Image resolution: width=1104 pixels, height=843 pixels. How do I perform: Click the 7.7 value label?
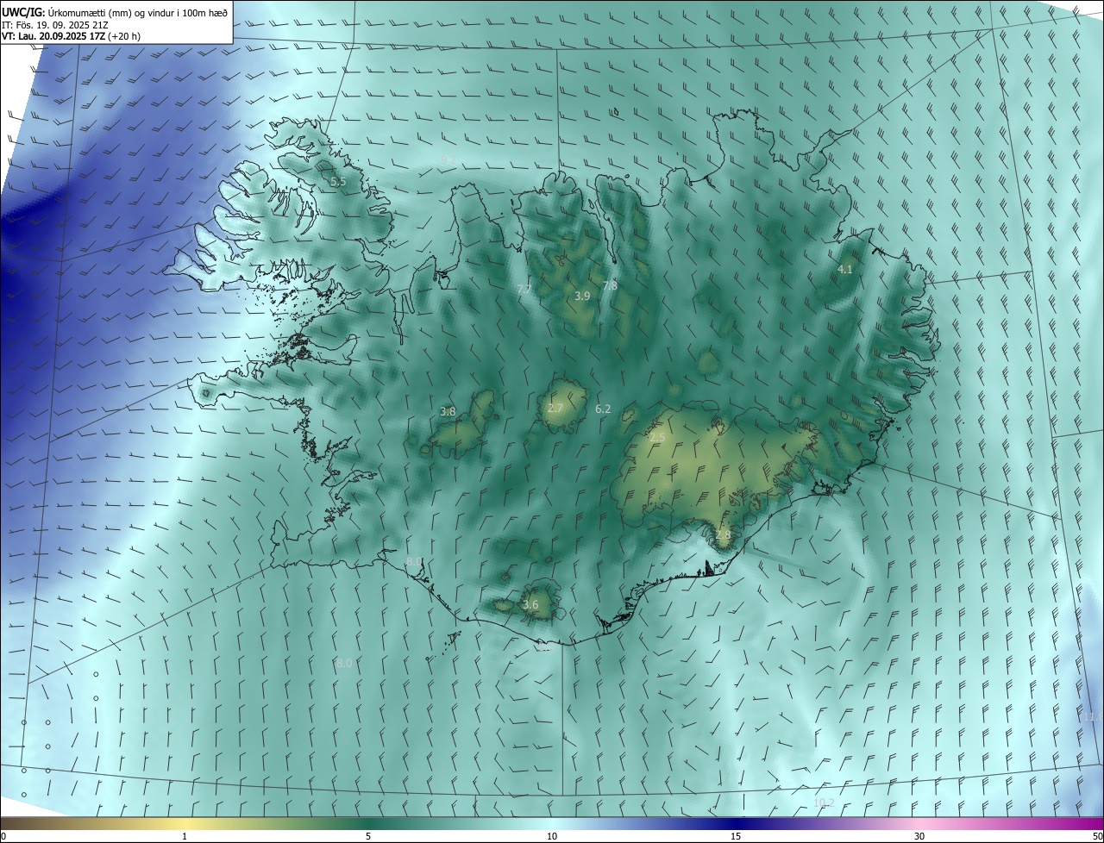pyautogui.click(x=524, y=290)
